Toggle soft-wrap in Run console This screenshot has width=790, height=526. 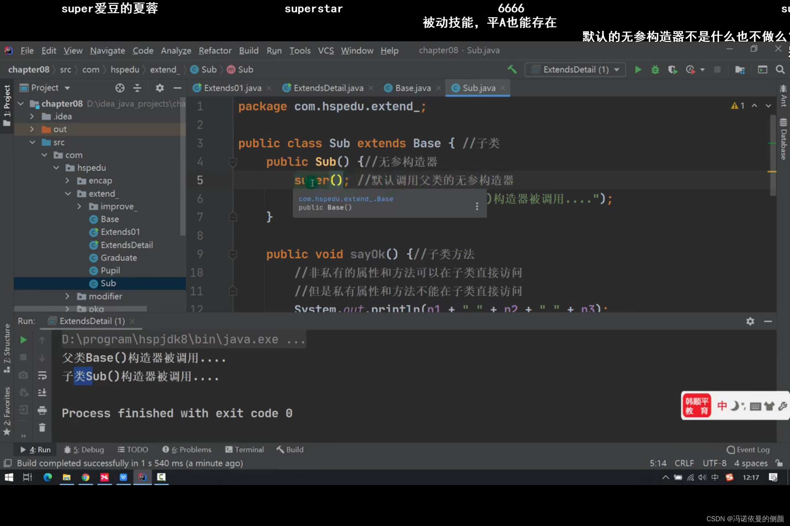[42, 375]
